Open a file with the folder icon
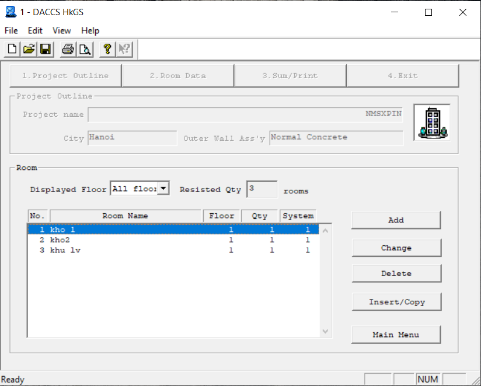The image size is (481, 386). point(29,50)
